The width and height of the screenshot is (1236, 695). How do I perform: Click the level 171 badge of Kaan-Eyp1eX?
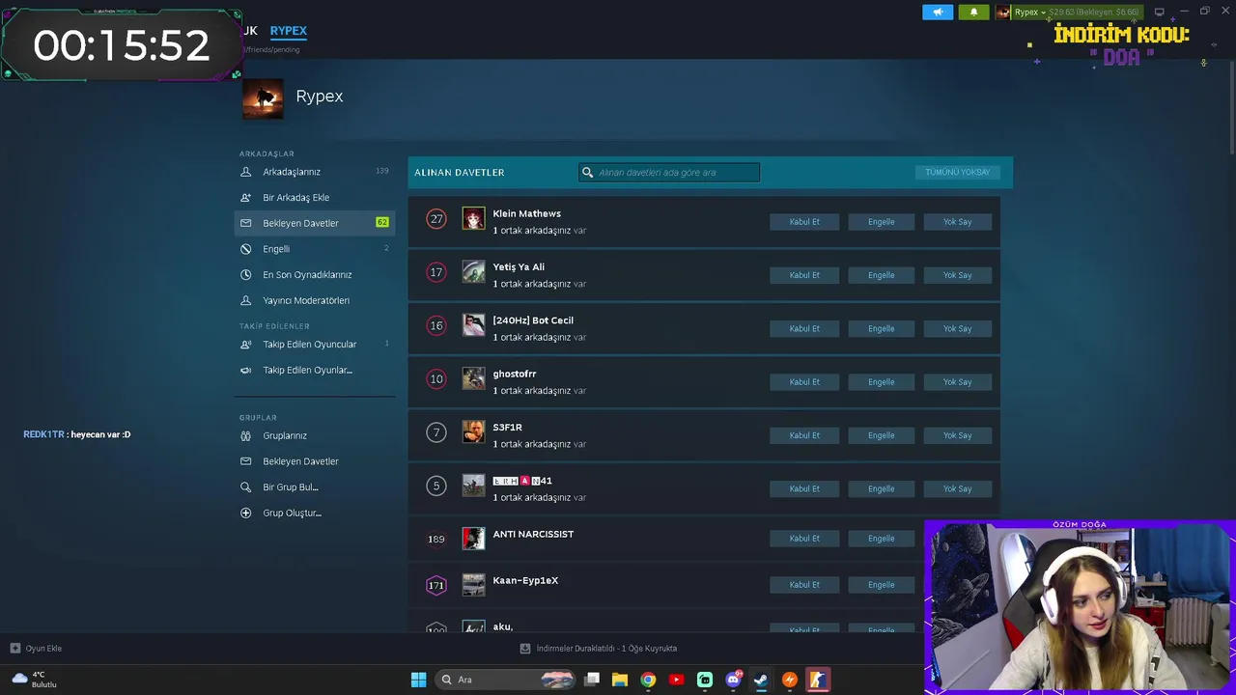[x=436, y=585]
